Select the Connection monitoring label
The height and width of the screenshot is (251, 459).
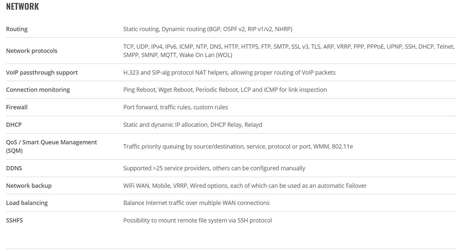(x=38, y=90)
